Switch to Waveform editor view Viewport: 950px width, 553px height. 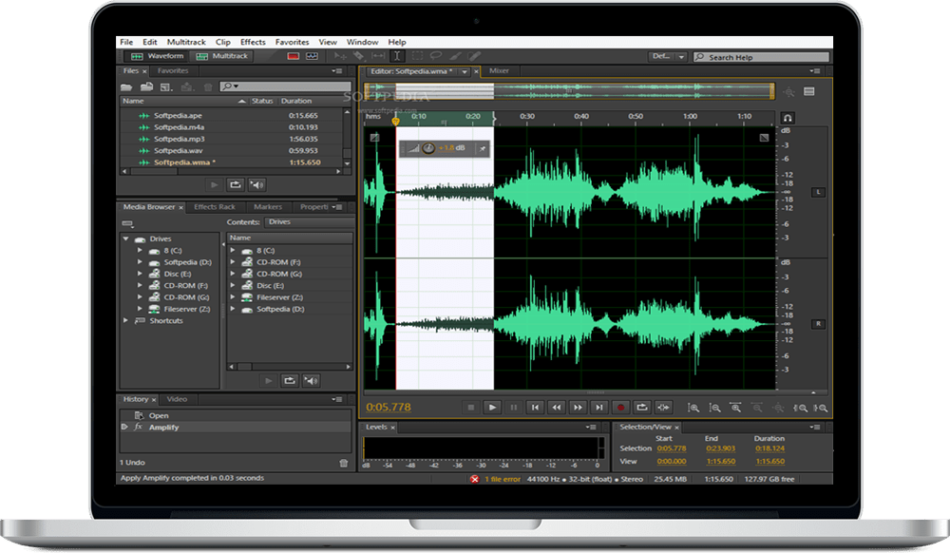[x=157, y=56]
